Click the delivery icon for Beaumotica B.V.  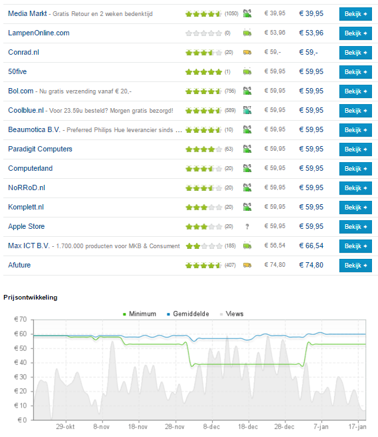(247, 129)
